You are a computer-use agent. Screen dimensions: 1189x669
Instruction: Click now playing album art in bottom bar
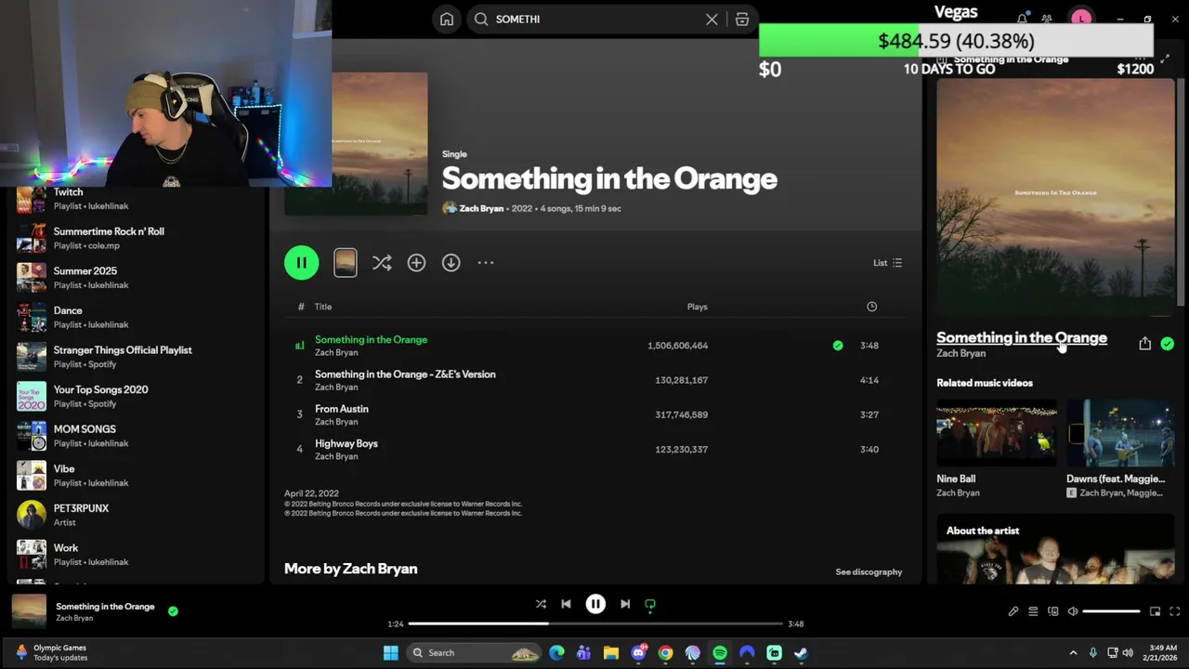pyautogui.click(x=29, y=611)
